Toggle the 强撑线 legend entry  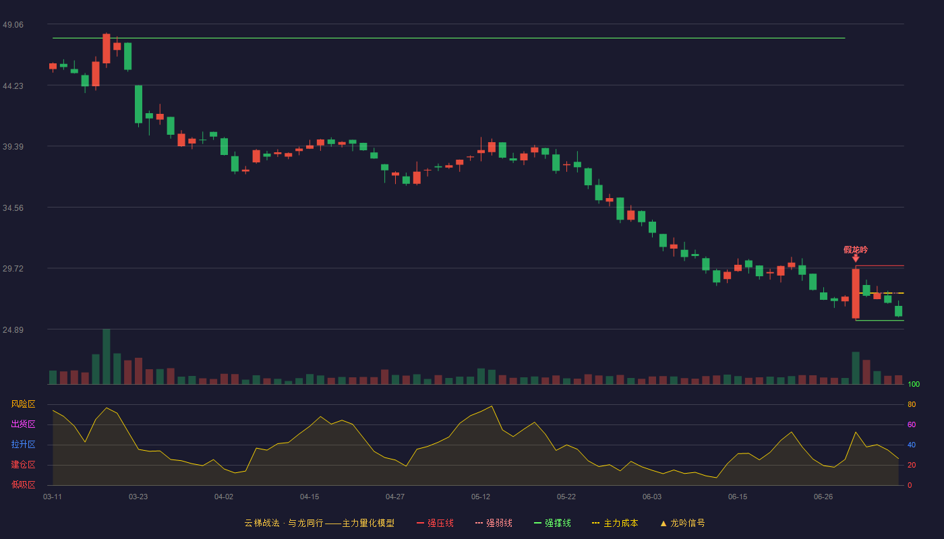552,523
